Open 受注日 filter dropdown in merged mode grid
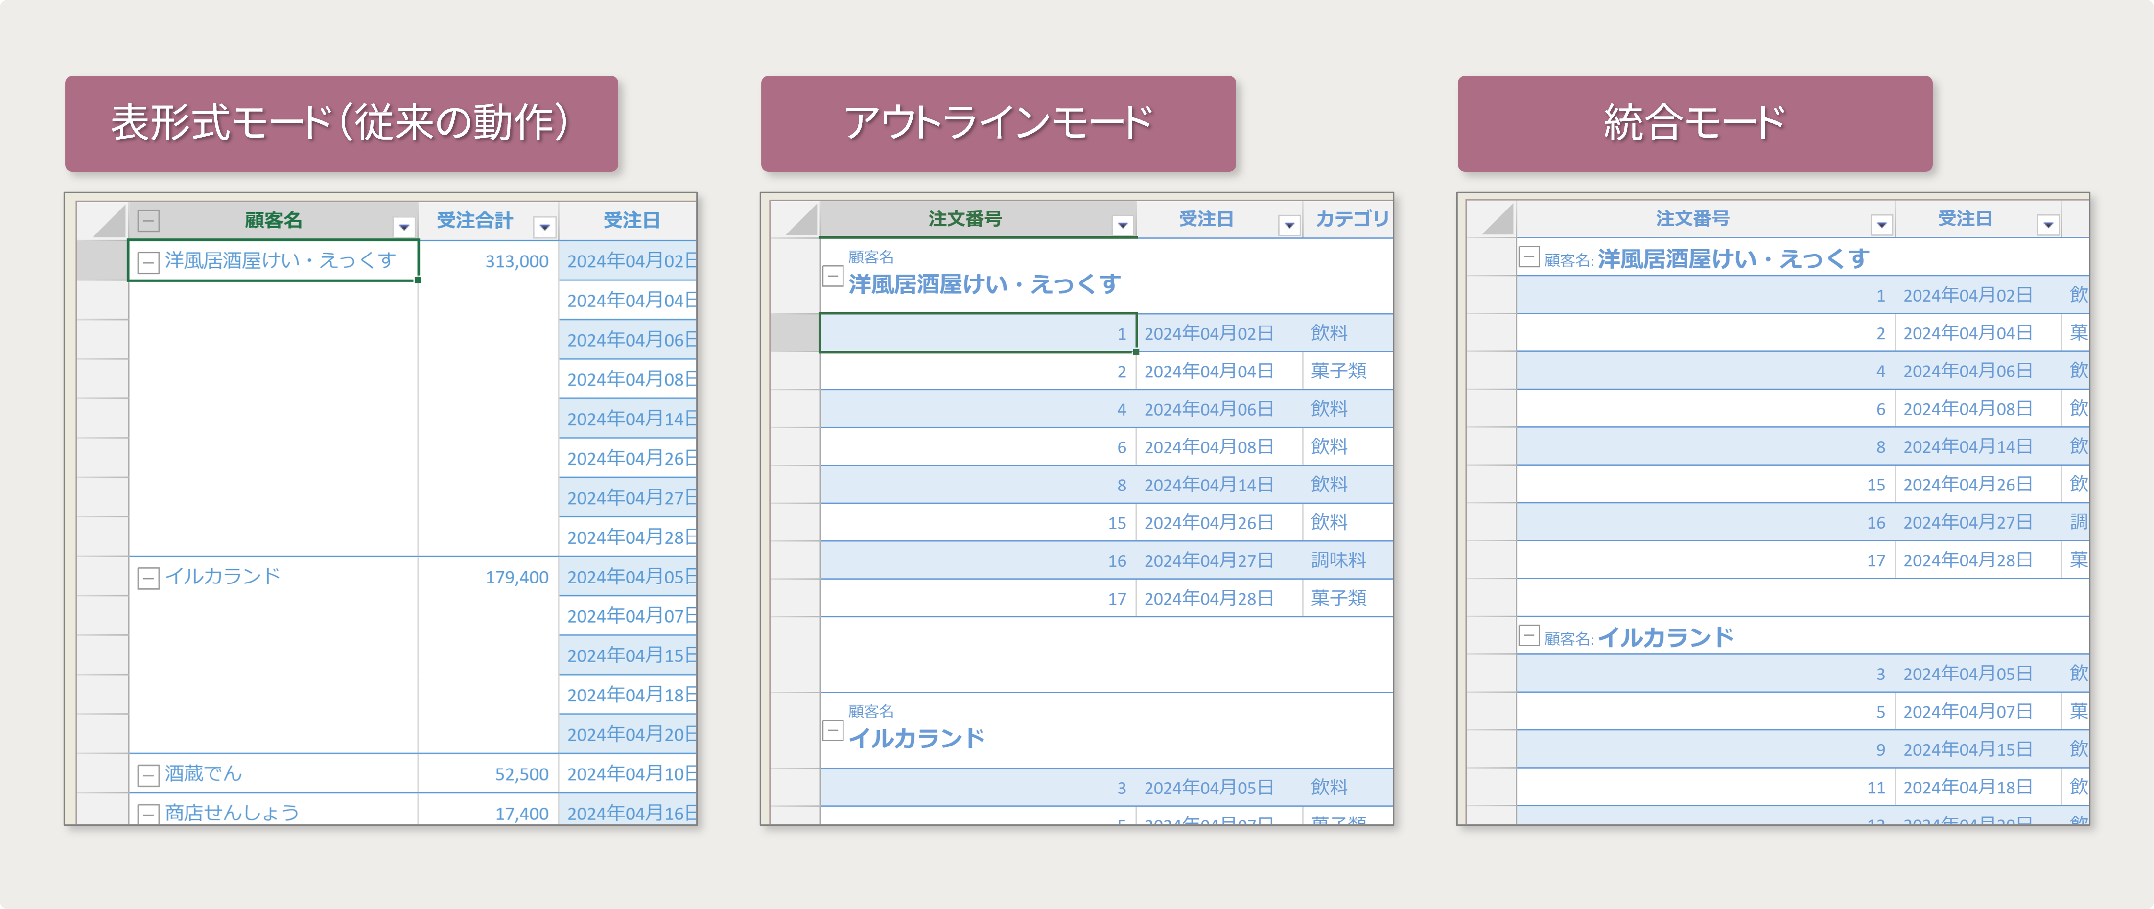 [2049, 225]
